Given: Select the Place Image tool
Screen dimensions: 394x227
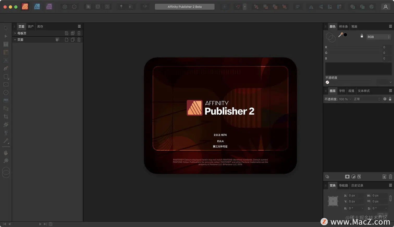Looking at the screenshot, I should pyautogui.click(x=6, y=101).
